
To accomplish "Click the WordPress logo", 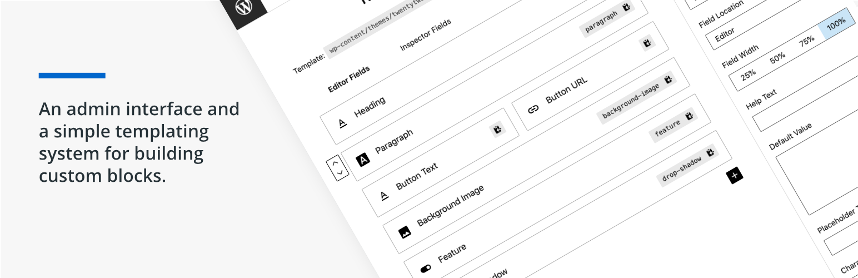I will click(242, 8).
